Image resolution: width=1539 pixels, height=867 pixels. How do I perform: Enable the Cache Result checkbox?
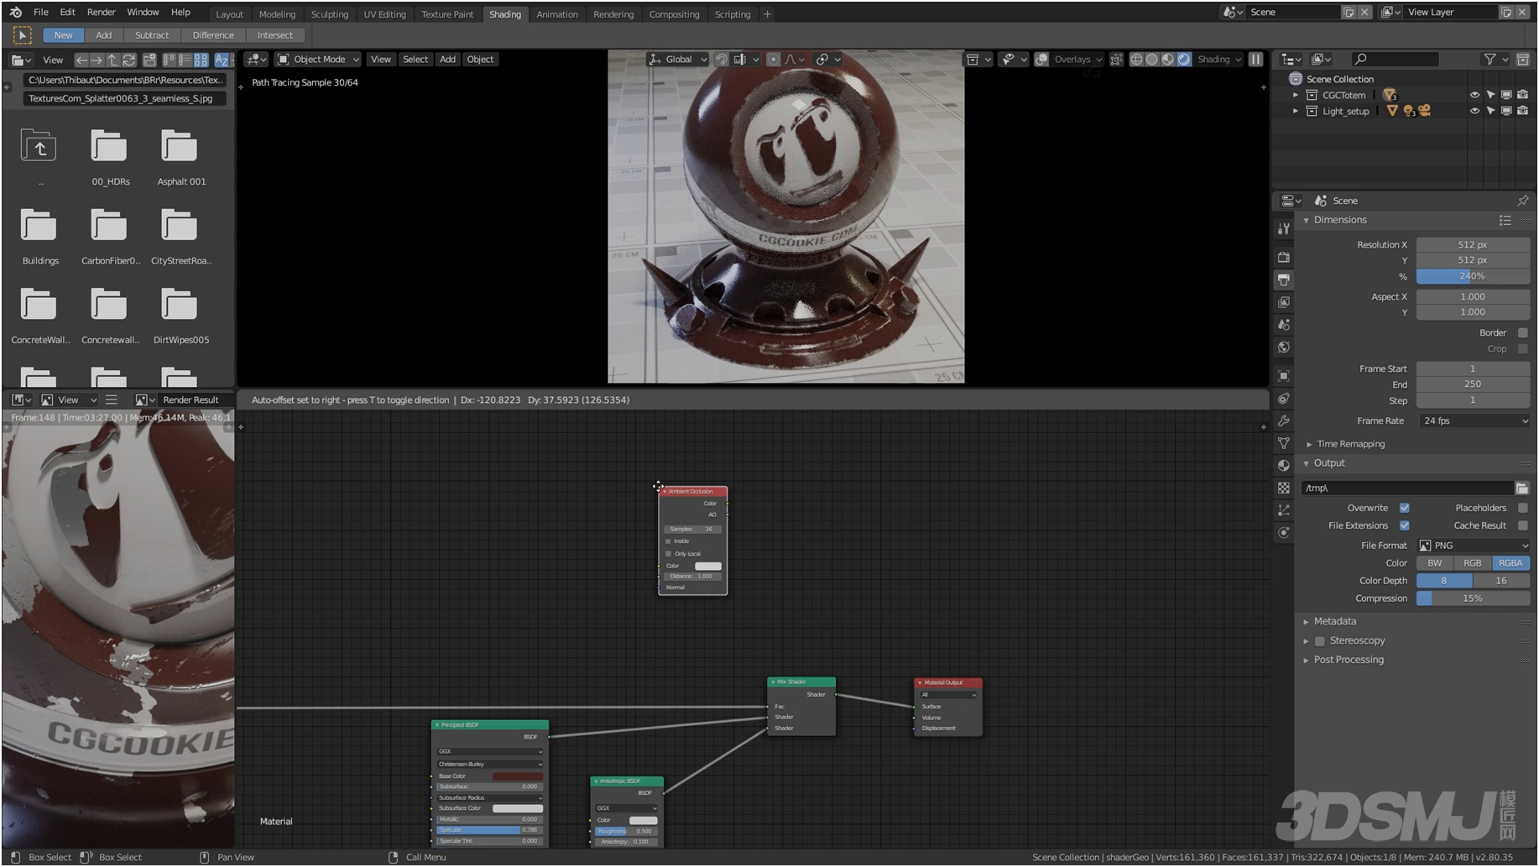(1523, 526)
